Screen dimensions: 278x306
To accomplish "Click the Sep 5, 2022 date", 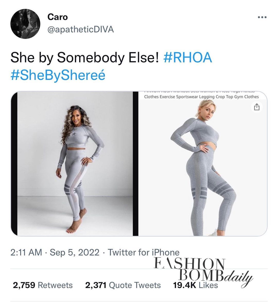I will point(75,252).
